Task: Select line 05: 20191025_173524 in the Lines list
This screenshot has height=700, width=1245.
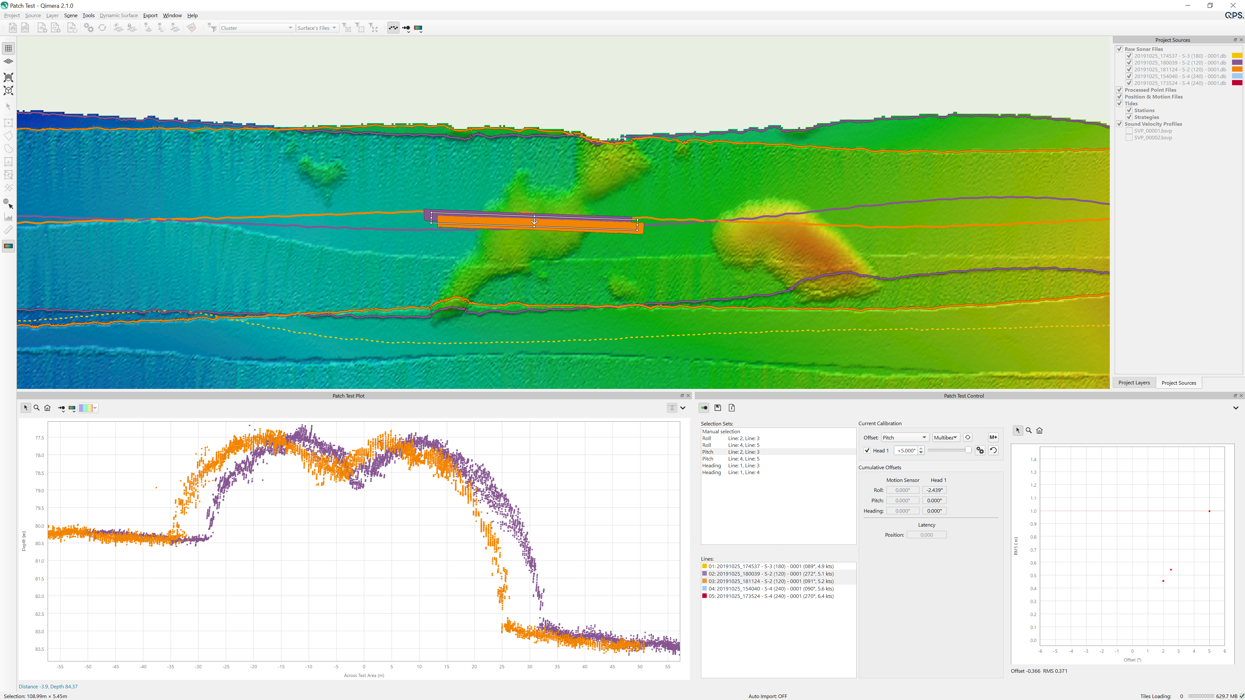Action: pyautogui.click(x=771, y=596)
